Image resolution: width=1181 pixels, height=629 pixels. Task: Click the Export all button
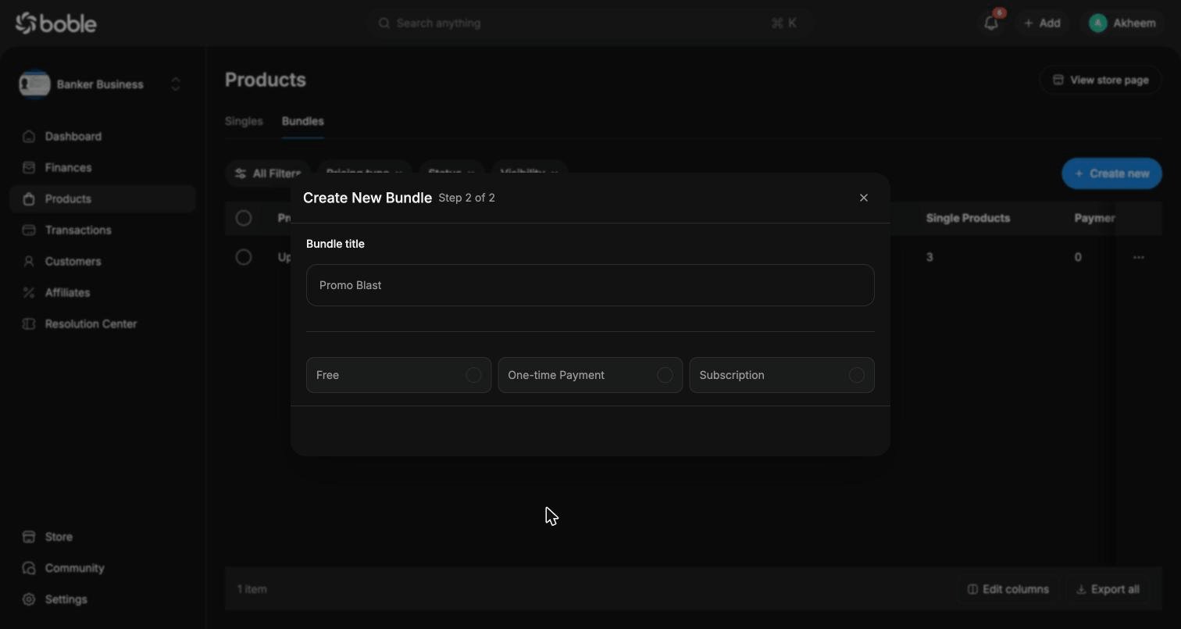1108,589
